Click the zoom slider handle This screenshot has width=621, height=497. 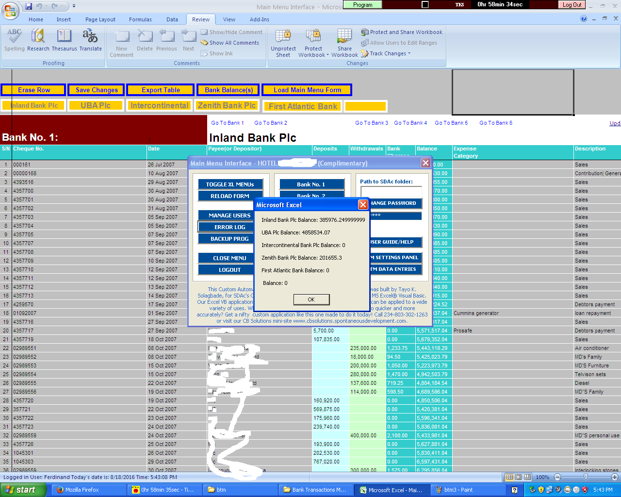[586, 477]
